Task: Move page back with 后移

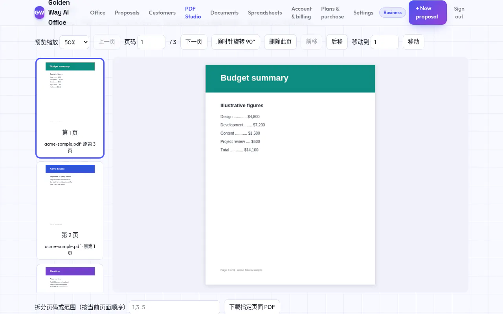Action: coord(337,42)
